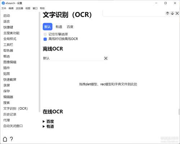Select 历史记录 in sidebar
180x144 pixels.
click(x=10, y=114)
